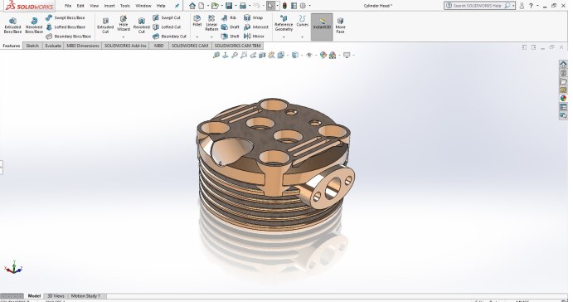
Task: Open the Tools menu
Action: coord(125,6)
